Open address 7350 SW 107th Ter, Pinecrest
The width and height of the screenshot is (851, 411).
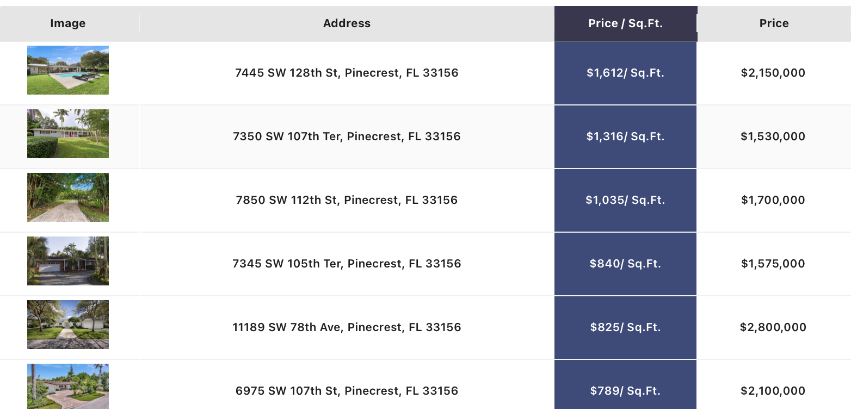click(x=347, y=136)
